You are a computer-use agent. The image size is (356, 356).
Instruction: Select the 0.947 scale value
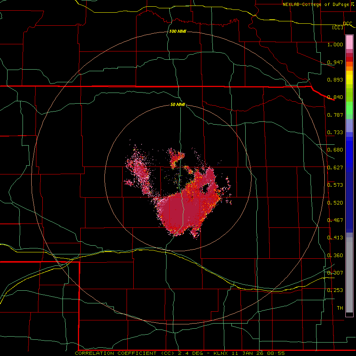335,62
